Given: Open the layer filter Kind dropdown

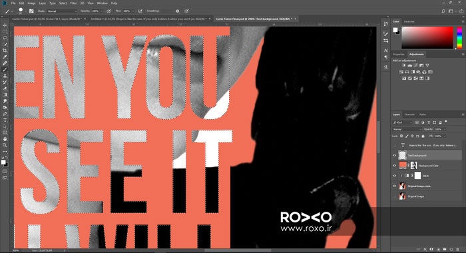Looking at the screenshot, I should click(x=402, y=123).
